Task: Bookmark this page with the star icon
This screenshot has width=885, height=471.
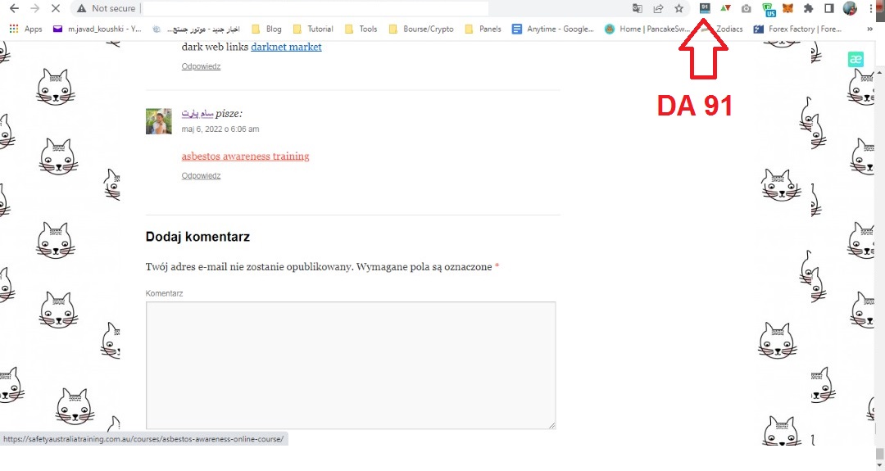Action: (678, 8)
